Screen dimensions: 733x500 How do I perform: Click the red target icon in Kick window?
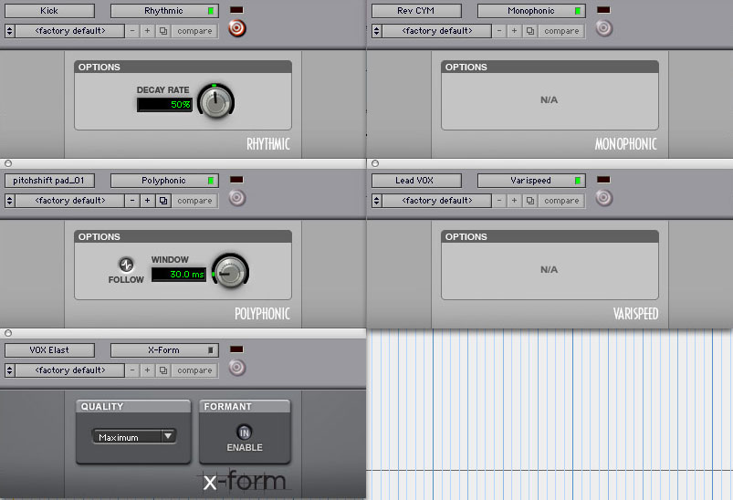237,29
